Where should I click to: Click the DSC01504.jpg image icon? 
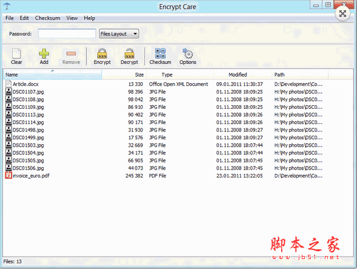(8, 153)
